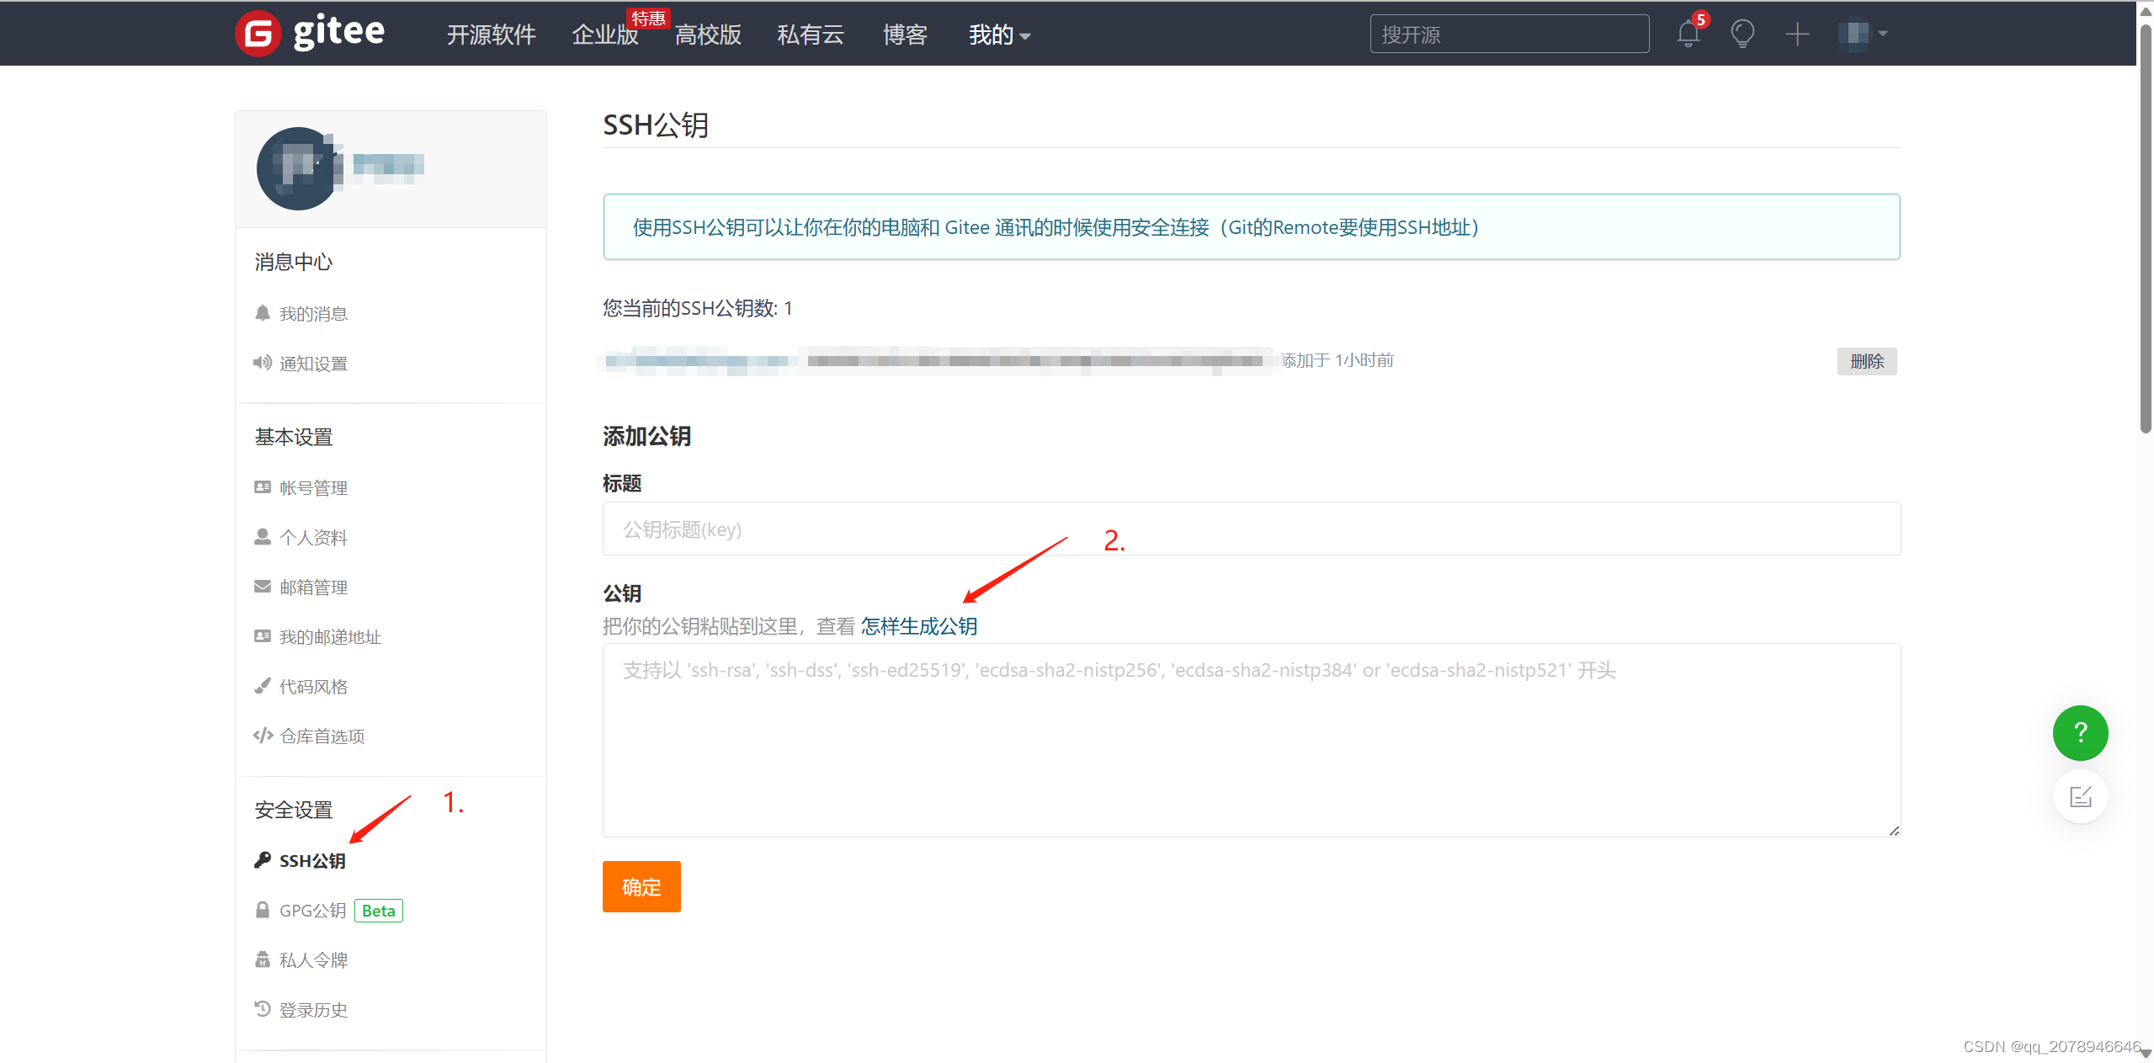Open 开源软件 in the top navigation
The height and width of the screenshot is (1063, 2154).
coord(491,35)
